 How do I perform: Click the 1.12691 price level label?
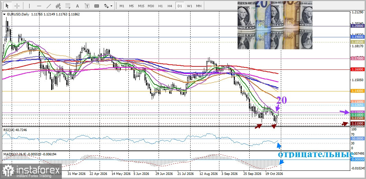coord(358,105)
